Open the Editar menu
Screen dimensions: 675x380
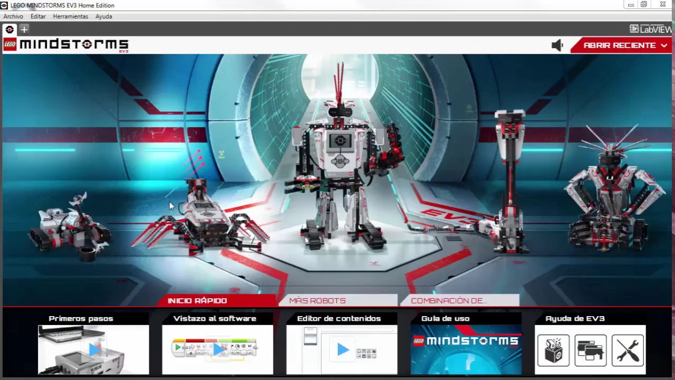pyautogui.click(x=38, y=16)
